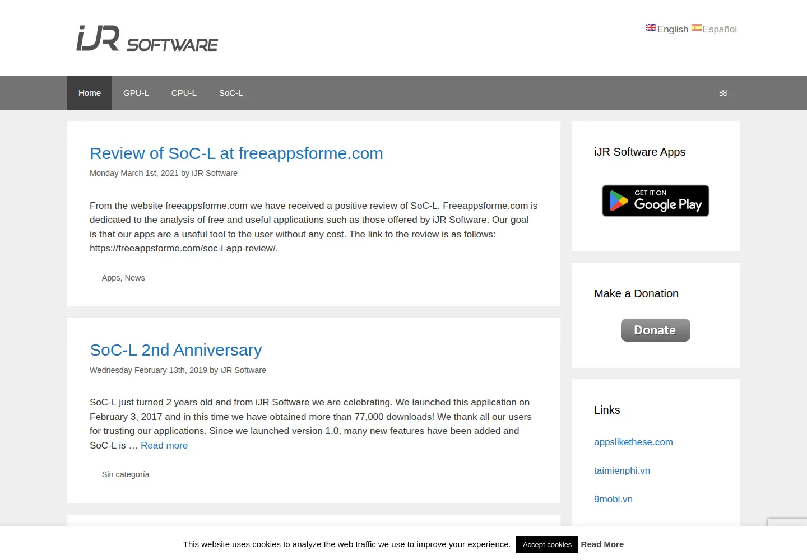Switch language to English
The width and height of the screenshot is (807, 560).
(x=672, y=29)
